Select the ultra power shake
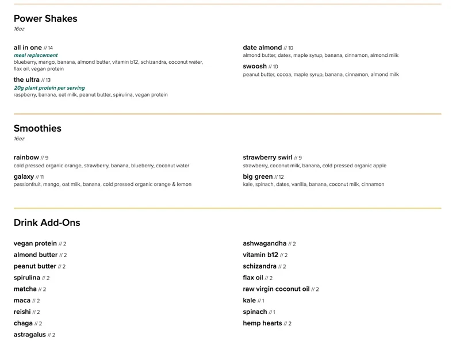Viewport: 460px width, 345px height. coord(26,80)
